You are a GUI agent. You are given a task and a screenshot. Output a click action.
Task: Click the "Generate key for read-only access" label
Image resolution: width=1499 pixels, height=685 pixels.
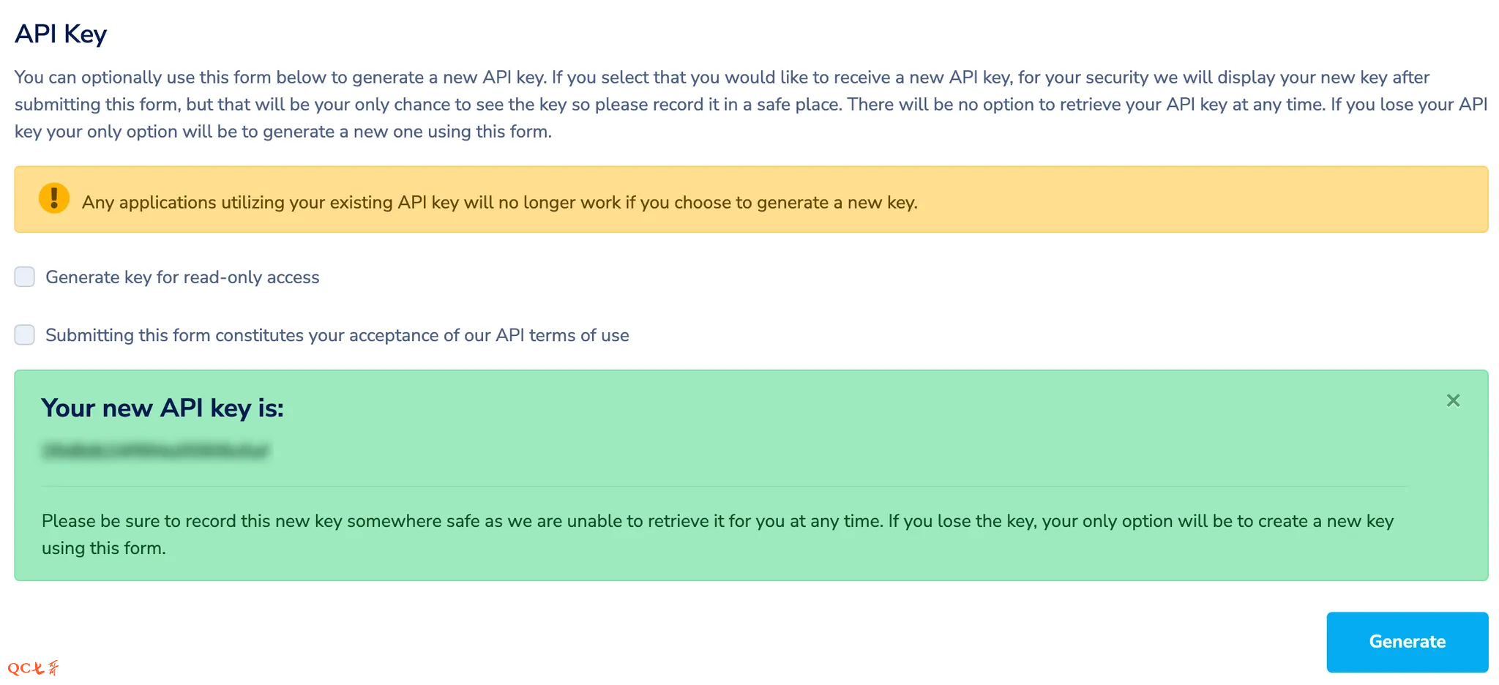(182, 277)
